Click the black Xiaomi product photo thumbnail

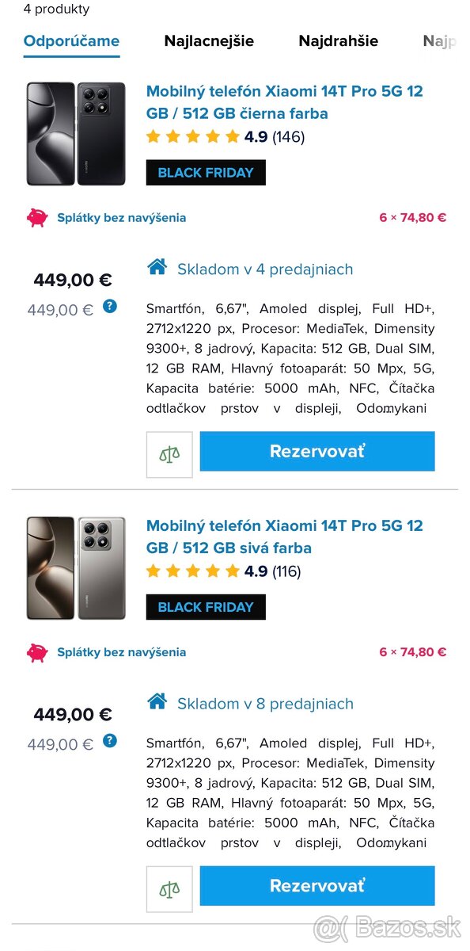coord(75,133)
